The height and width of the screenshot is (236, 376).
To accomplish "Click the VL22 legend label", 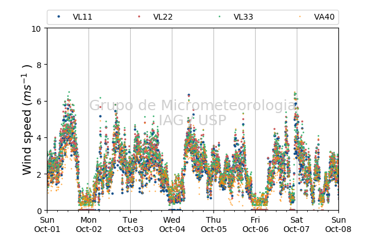I will click(x=163, y=17).
